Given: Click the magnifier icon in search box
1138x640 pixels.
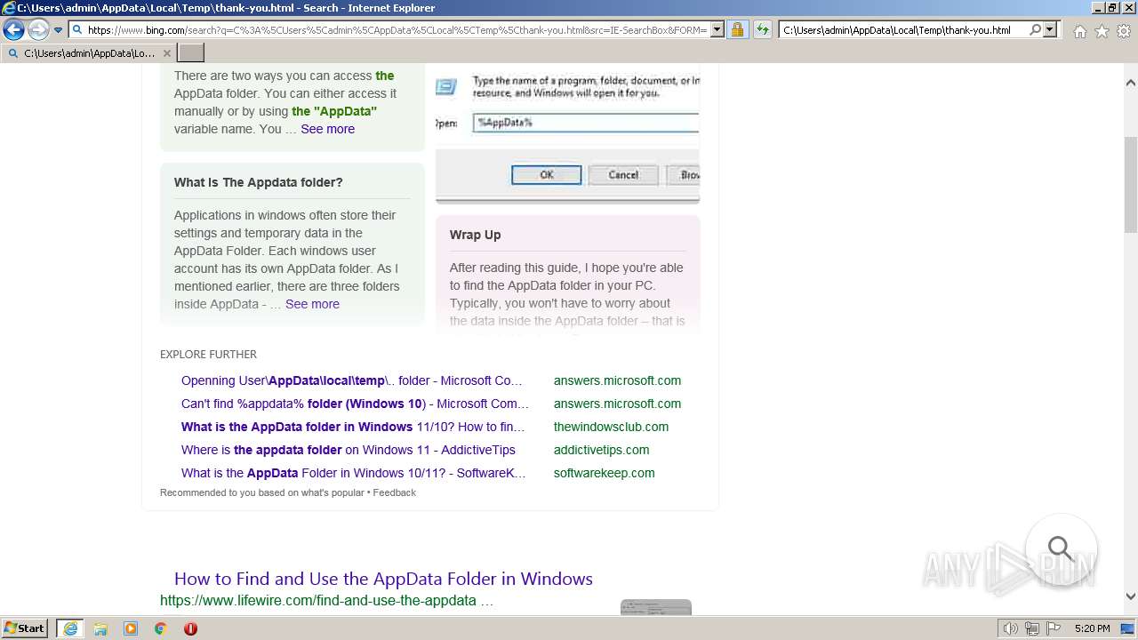Looking at the screenshot, I should click(x=1035, y=29).
